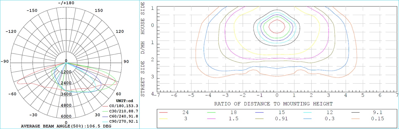The height and width of the screenshot is (129, 399).
Task: Select the 5 tick on horizontal axis
Action: 363,95
